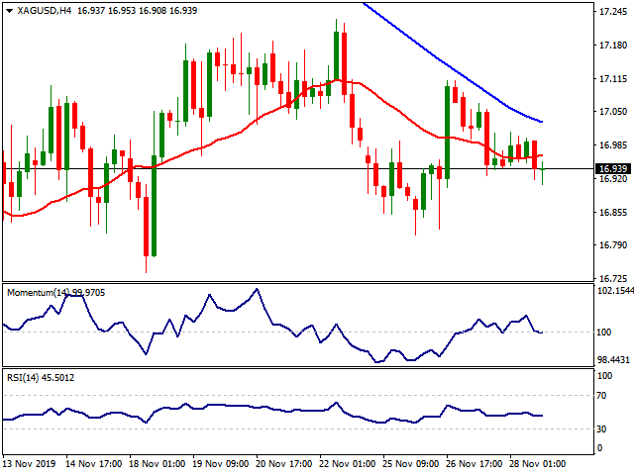Click the RSI 30 level label
Screen dimensions: 634x475
point(601,428)
